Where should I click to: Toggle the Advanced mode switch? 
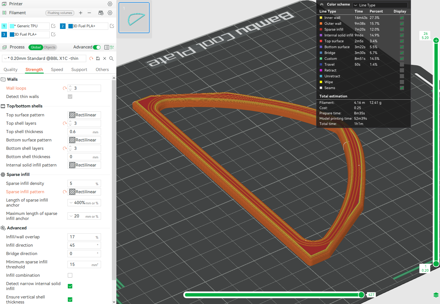tap(97, 47)
